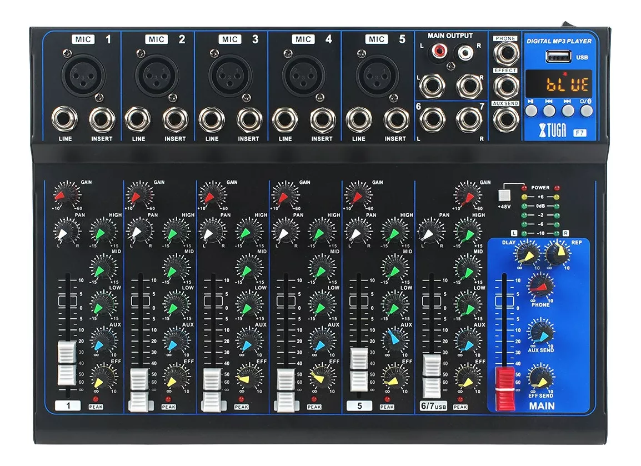Select the MIC 1 XLR input

click(84, 77)
